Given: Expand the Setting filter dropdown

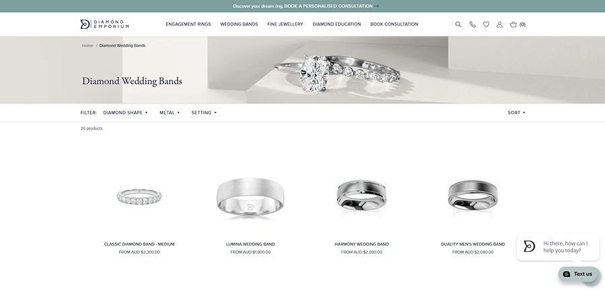Looking at the screenshot, I should 204,113.
